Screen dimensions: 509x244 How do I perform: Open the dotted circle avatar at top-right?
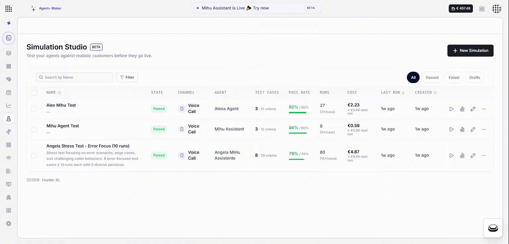(497, 8)
